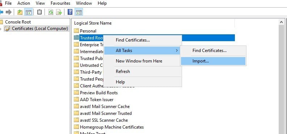Click folder icon beside AAD Token Issuer
The height and width of the screenshot is (134, 287).
point(76,99)
